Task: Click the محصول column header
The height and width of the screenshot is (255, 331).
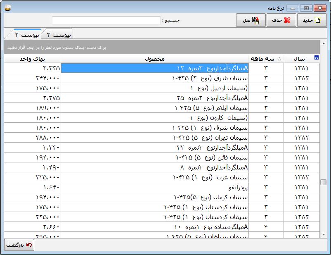Action: pos(155,59)
